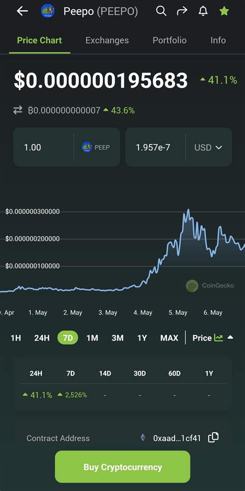The height and width of the screenshot is (491, 245).
Task: Choose the MAX chart range
Action: (x=169, y=338)
